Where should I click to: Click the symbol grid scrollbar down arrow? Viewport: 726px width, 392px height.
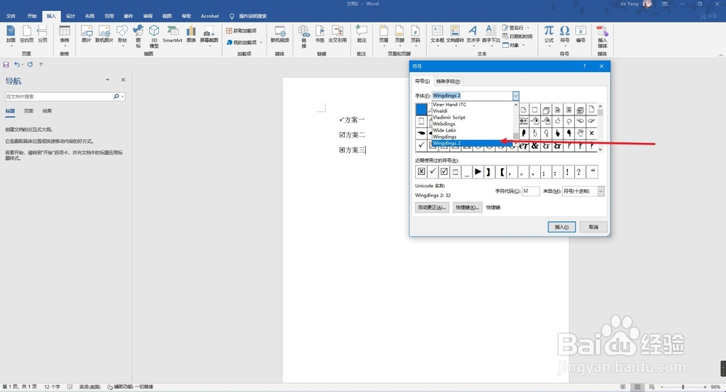(x=600, y=149)
